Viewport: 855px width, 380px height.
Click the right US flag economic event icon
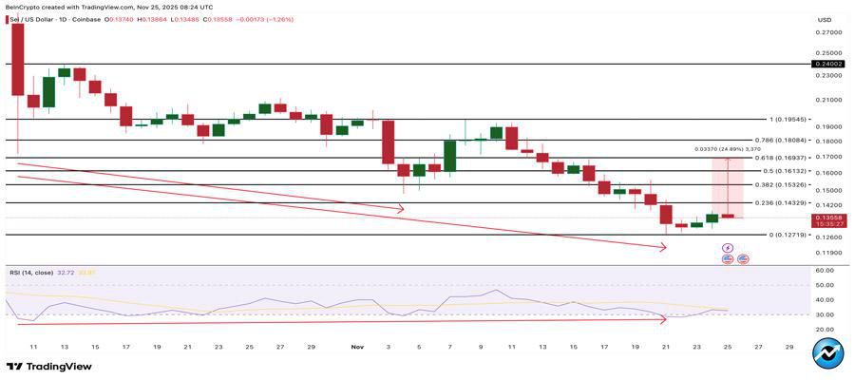[x=743, y=258]
